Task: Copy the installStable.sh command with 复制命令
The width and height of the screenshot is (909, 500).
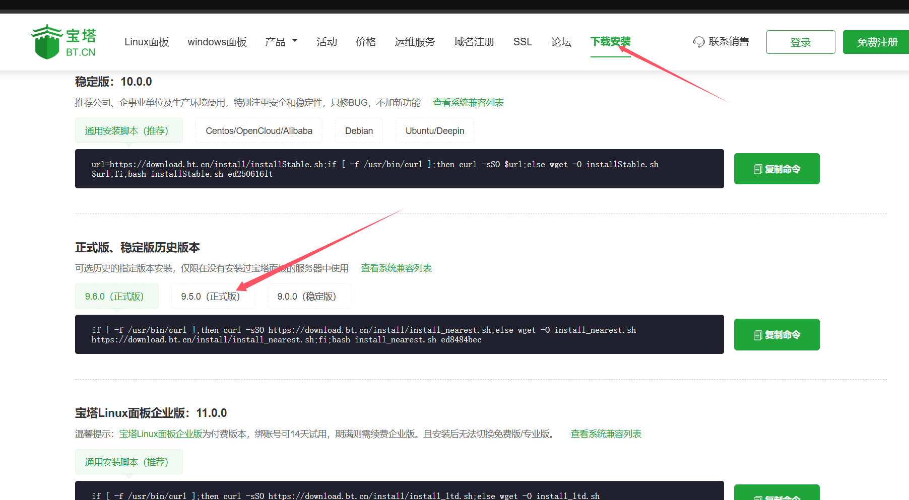Action: click(776, 169)
